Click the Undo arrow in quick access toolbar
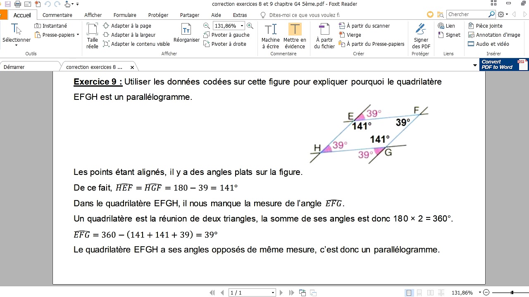Image resolution: width=529 pixels, height=297 pixels. click(x=47, y=4)
